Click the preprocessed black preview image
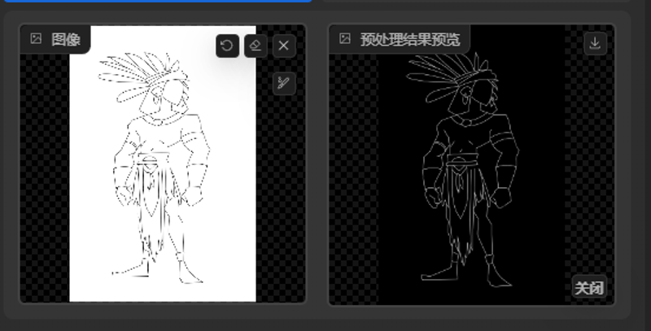The width and height of the screenshot is (651, 331). [472, 164]
